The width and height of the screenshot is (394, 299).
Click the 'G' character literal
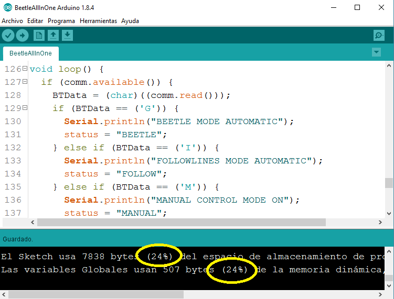tap(148, 108)
